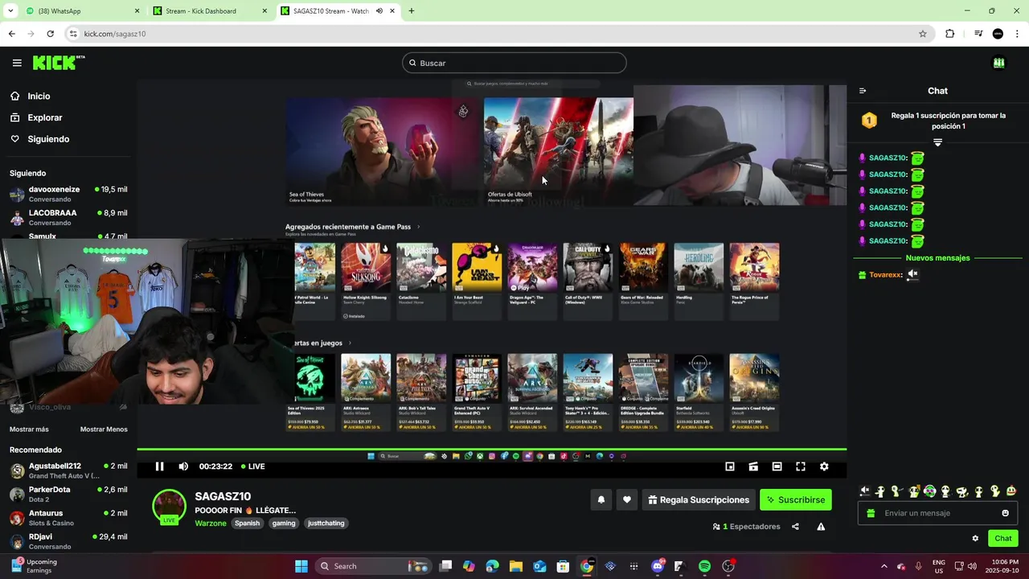This screenshot has height=579, width=1029.
Task: Open a new browser tab
Action: click(412, 11)
